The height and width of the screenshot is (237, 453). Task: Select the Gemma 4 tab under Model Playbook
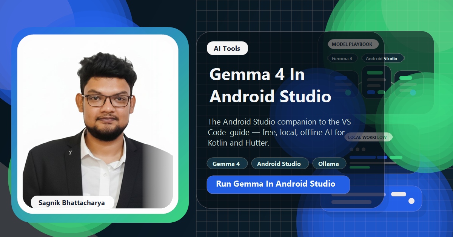coord(342,58)
